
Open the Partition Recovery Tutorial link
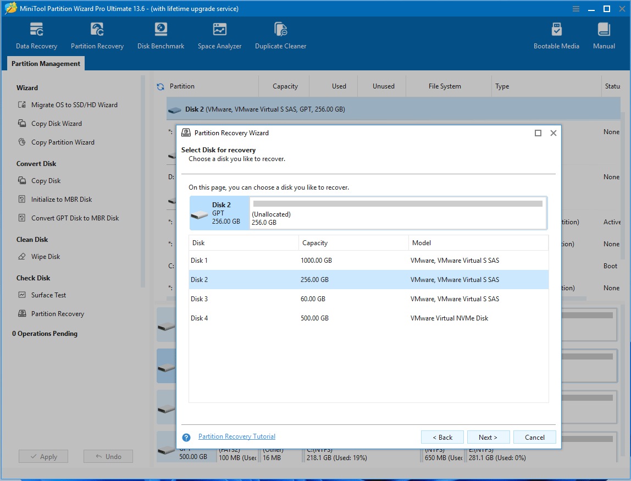click(x=236, y=436)
